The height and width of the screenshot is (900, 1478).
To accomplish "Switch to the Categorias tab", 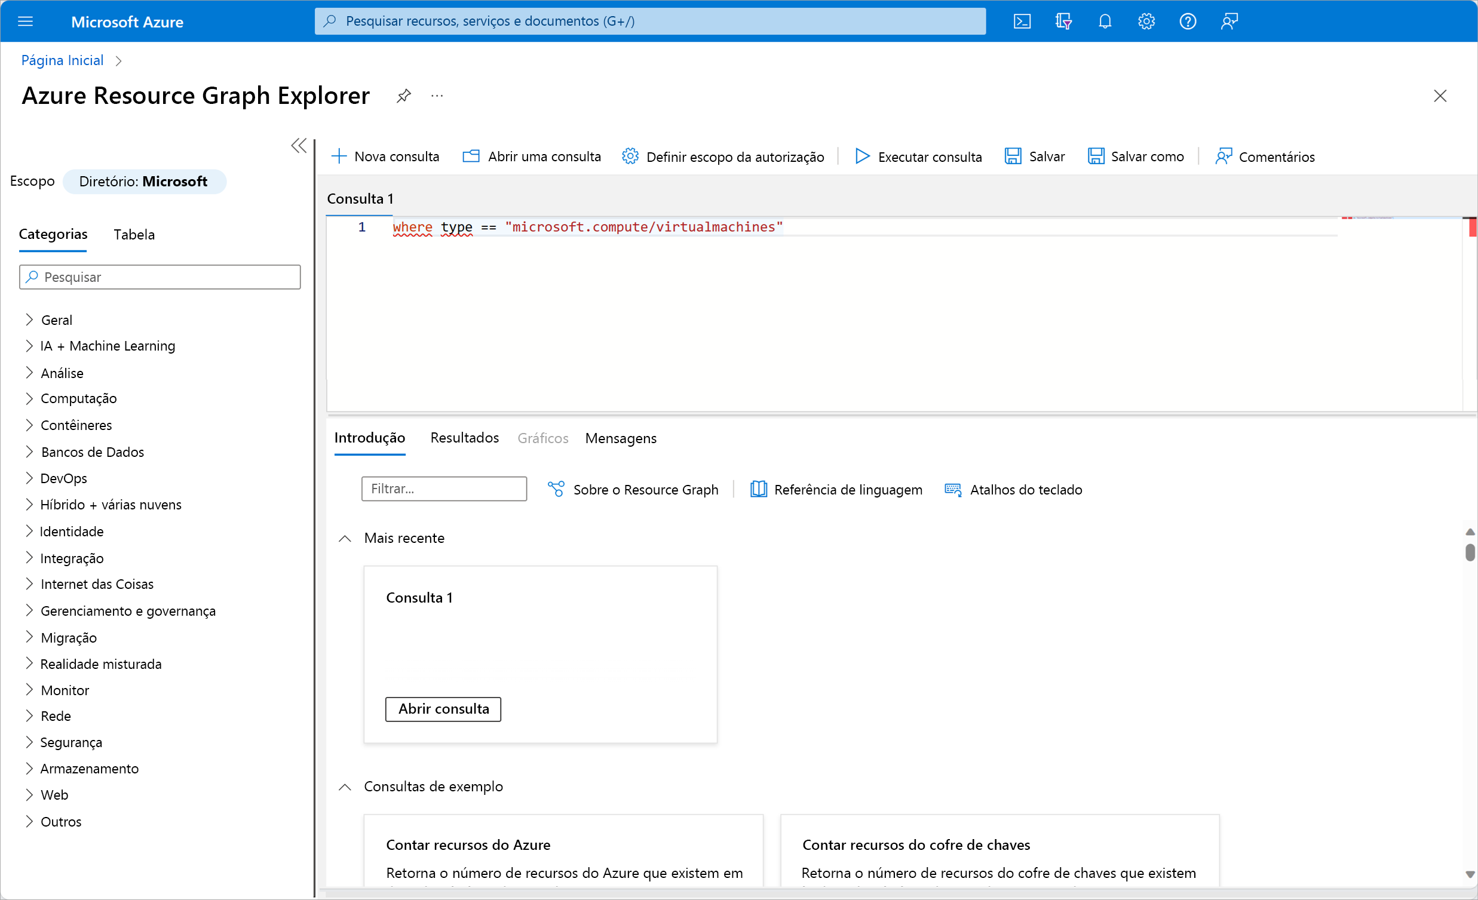I will point(53,235).
